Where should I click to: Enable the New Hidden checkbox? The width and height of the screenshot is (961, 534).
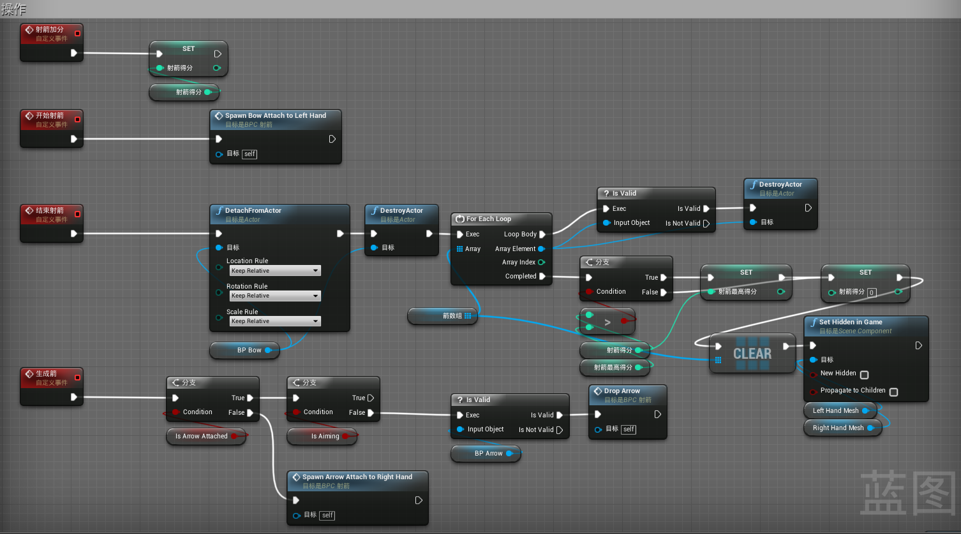(865, 375)
